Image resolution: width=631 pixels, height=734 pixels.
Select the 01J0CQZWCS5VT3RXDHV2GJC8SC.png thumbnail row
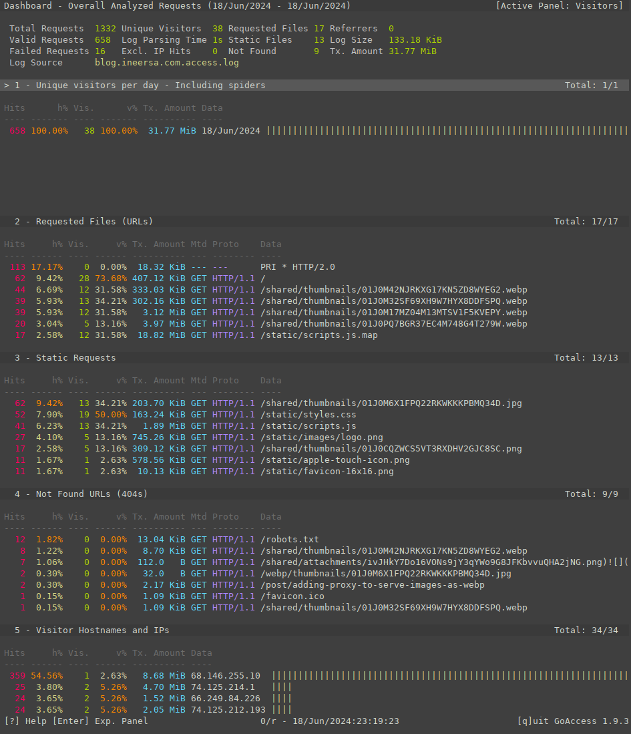[314, 448]
